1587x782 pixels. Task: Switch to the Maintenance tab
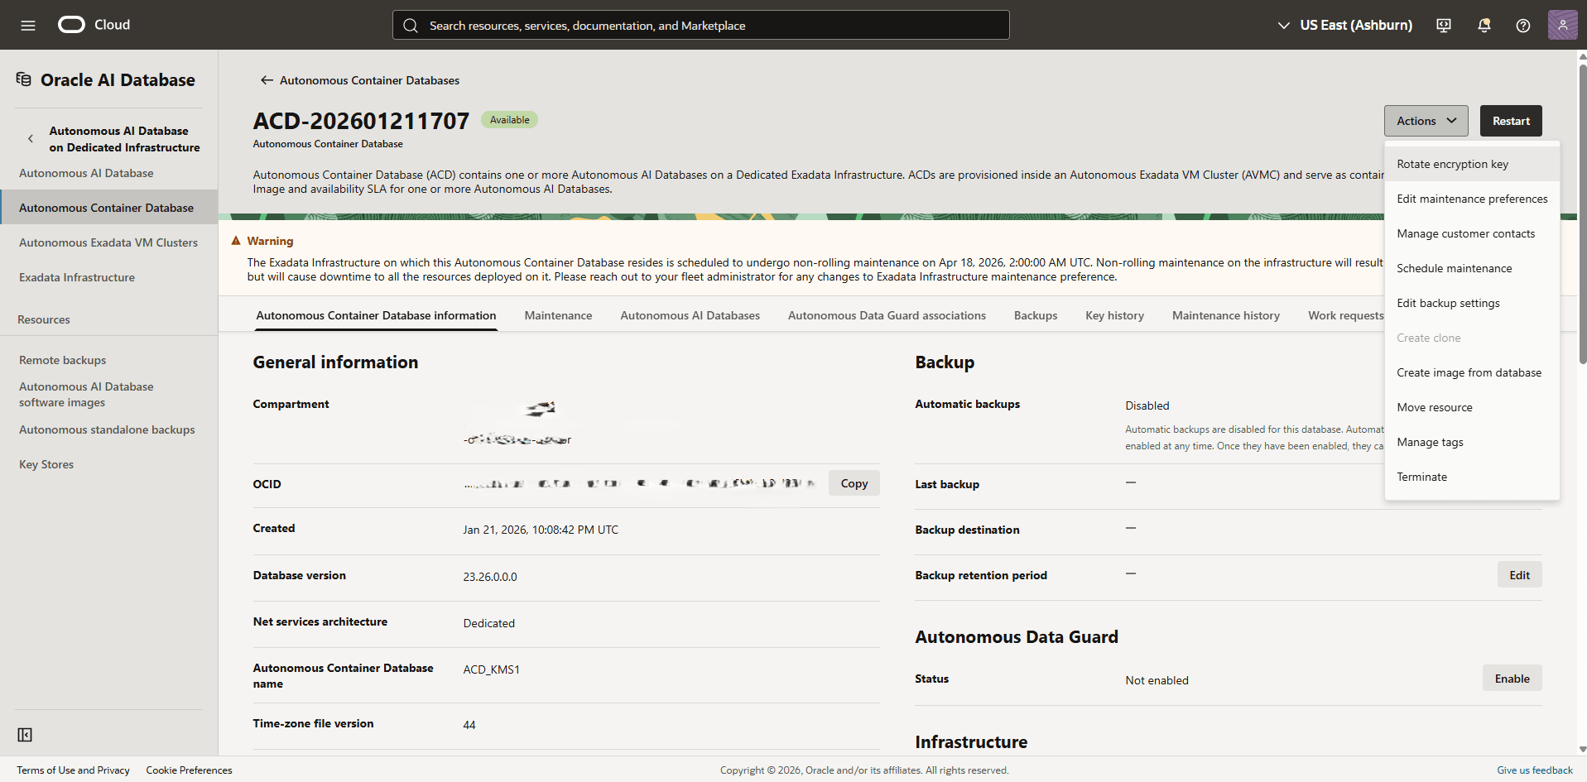coord(558,315)
